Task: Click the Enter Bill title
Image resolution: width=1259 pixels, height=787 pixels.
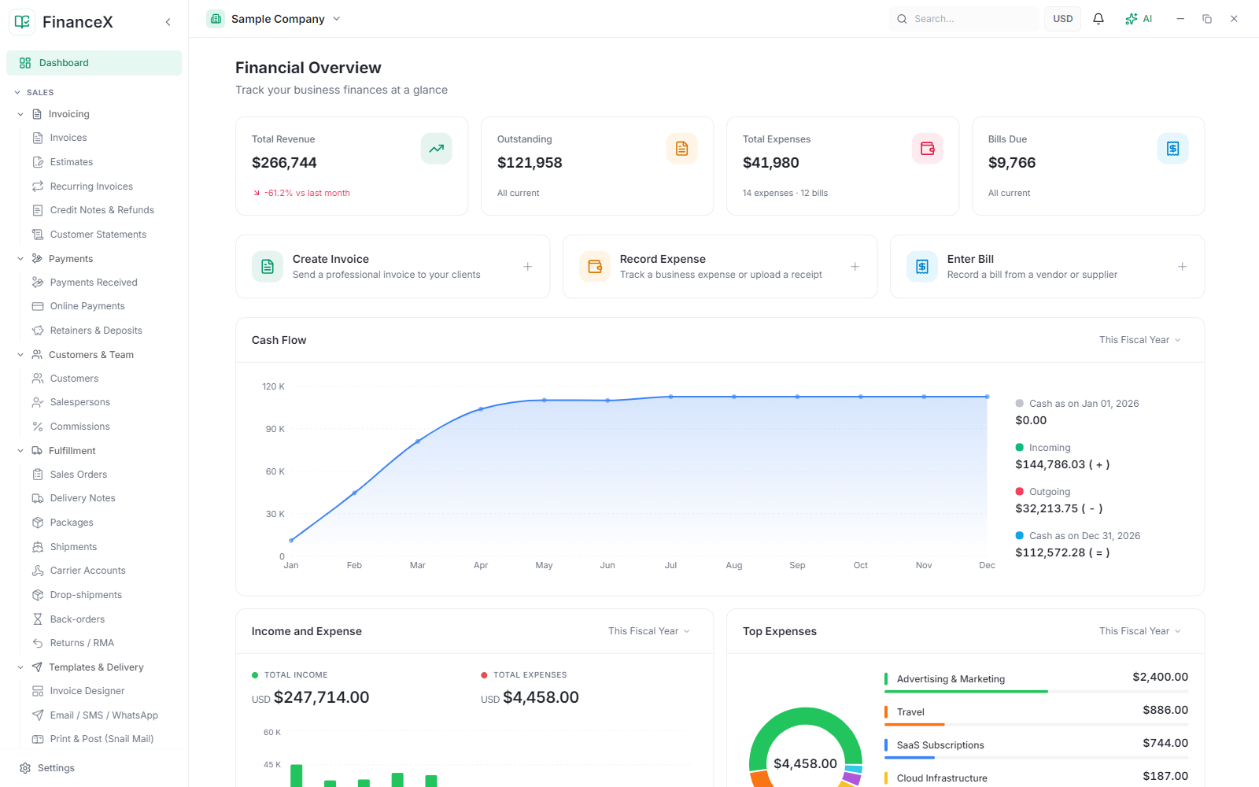Action: point(970,259)
